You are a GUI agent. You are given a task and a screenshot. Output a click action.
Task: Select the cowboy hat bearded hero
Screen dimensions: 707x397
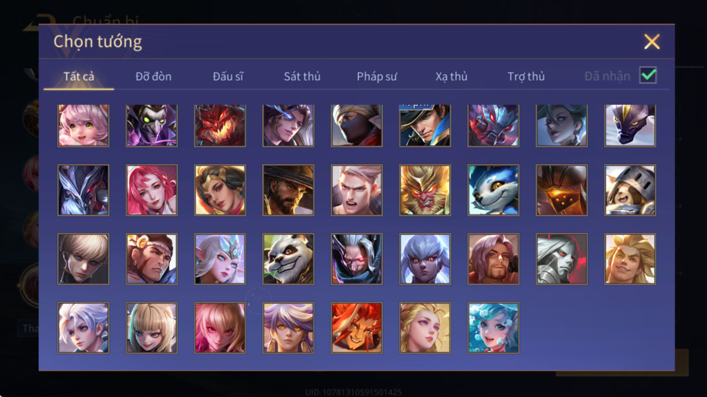[x=288, y=190]
